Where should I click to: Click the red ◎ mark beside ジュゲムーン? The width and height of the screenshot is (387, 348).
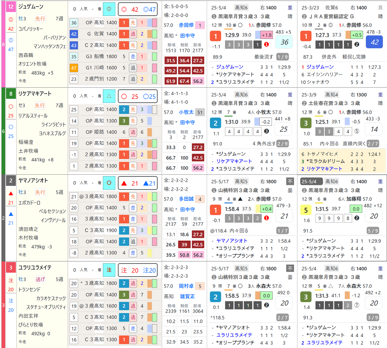click(x=11, y=19)
